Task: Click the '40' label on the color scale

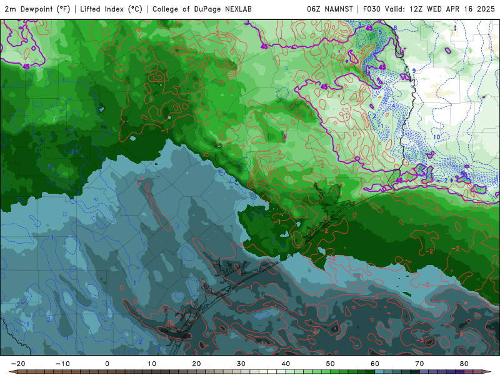Action: [x=286, y=364]
